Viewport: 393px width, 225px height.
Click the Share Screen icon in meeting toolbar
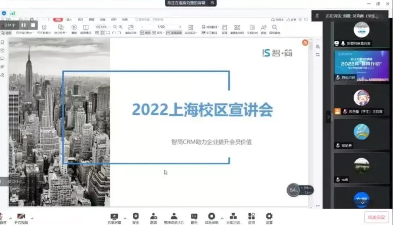(114, 217)
